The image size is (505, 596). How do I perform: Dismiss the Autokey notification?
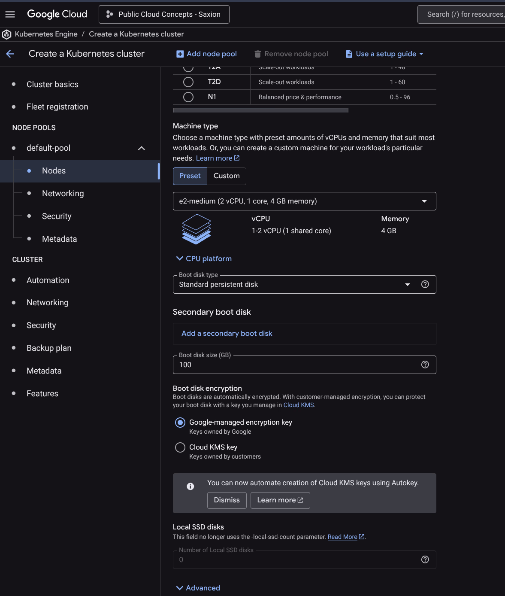click(x=227, y=500)
